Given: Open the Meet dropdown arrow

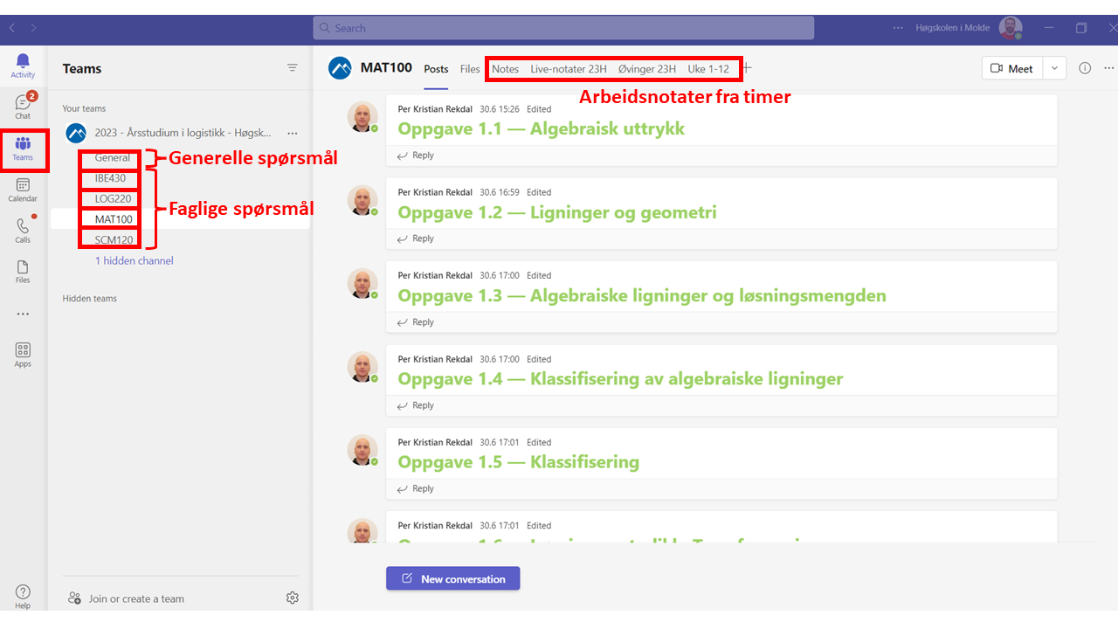Looking at the screenshot, I should [1055, 68].
